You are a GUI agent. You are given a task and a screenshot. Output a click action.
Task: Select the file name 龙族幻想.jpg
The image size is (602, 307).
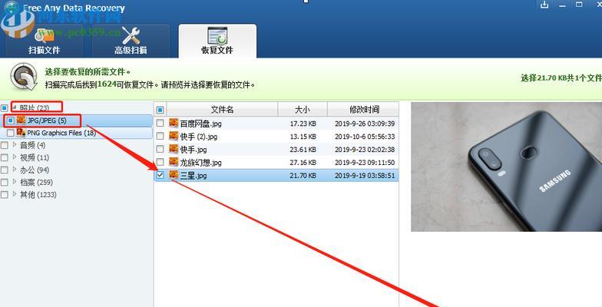click(x=201, y=163)
